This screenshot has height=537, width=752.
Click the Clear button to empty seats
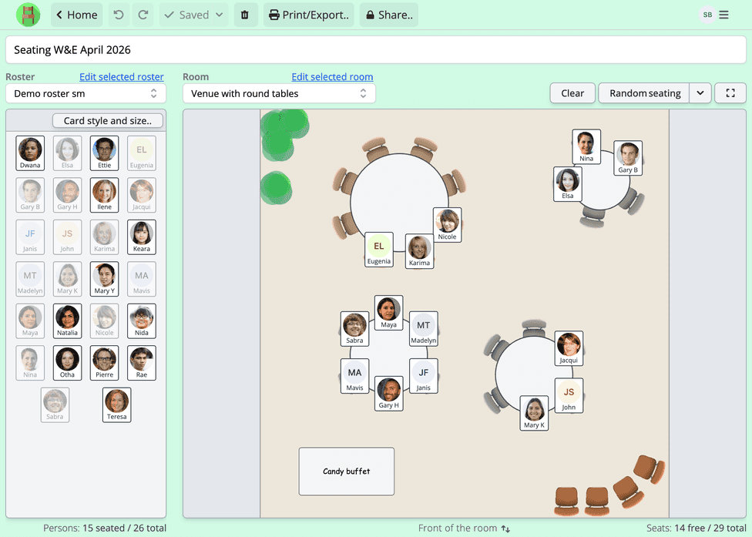(572, 92)
